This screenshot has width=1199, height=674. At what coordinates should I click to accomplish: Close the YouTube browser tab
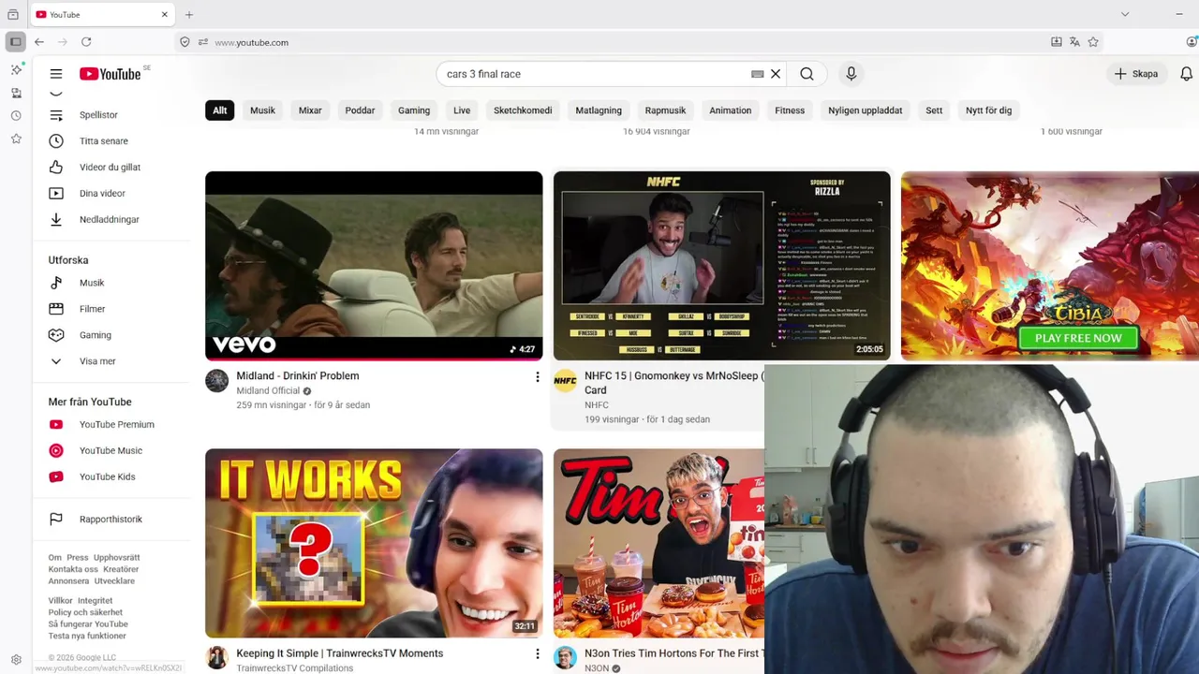pyautogui.click(x=165, y=14)
